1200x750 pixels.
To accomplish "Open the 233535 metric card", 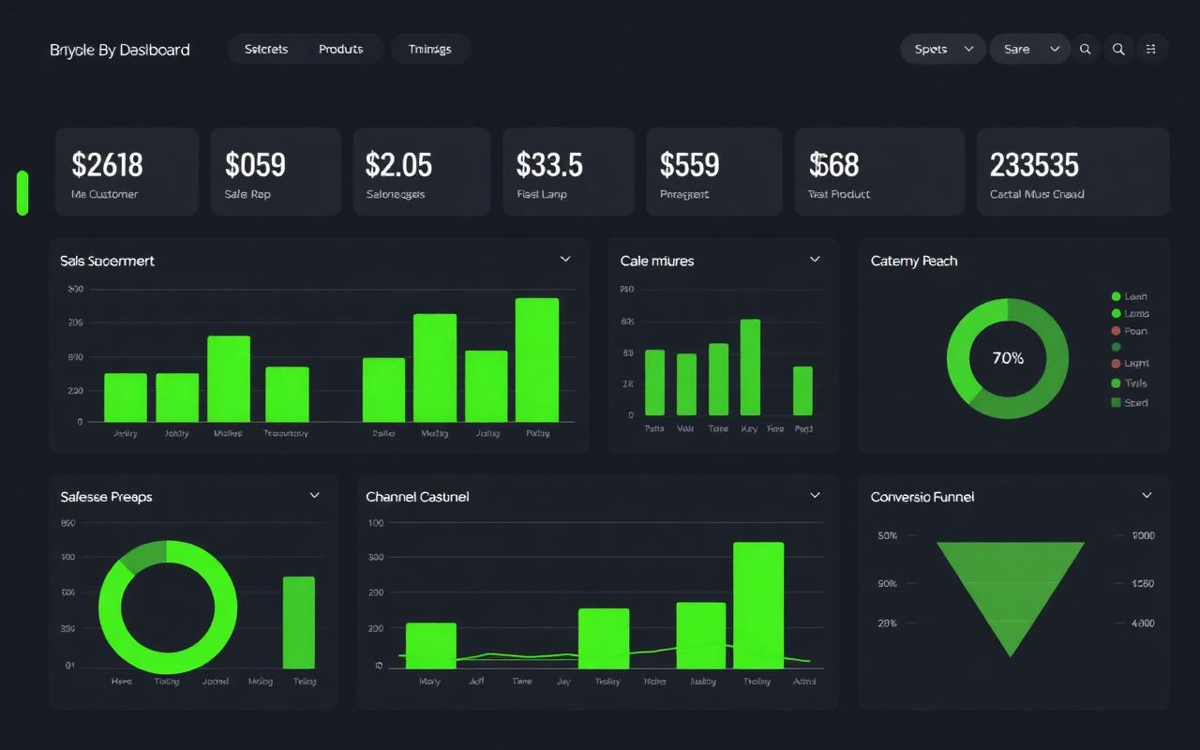I will (x=1073, y=172).
